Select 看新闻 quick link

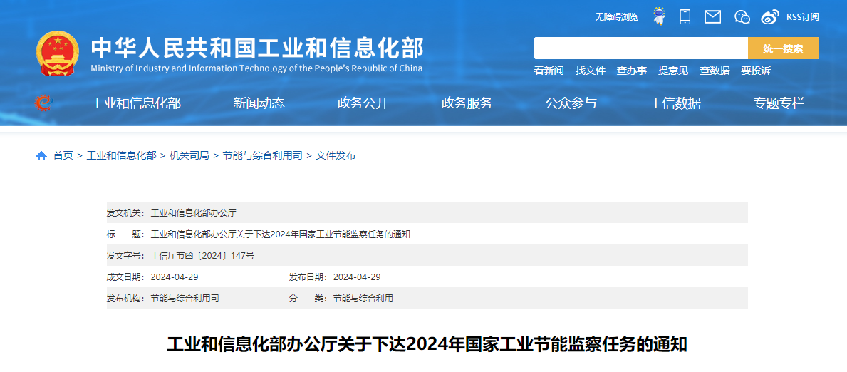549,71
